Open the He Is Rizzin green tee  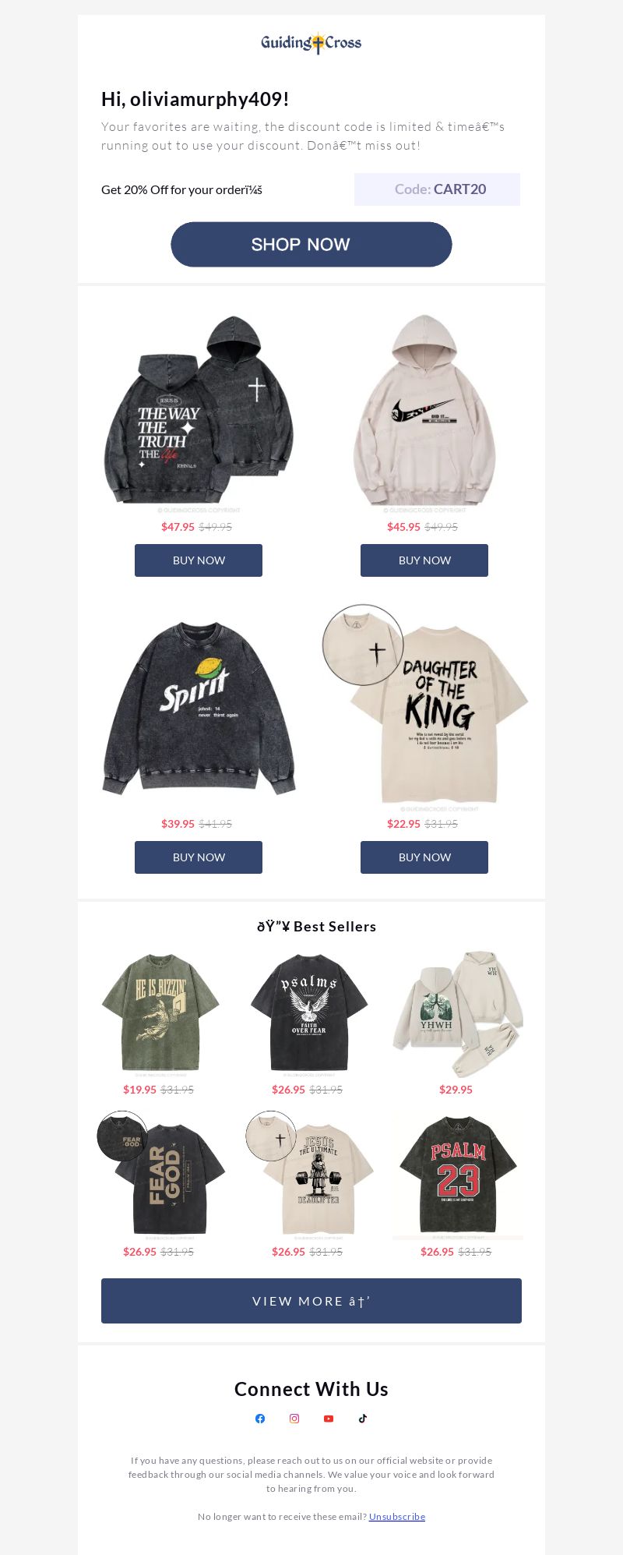click(x=160, y=1013)
